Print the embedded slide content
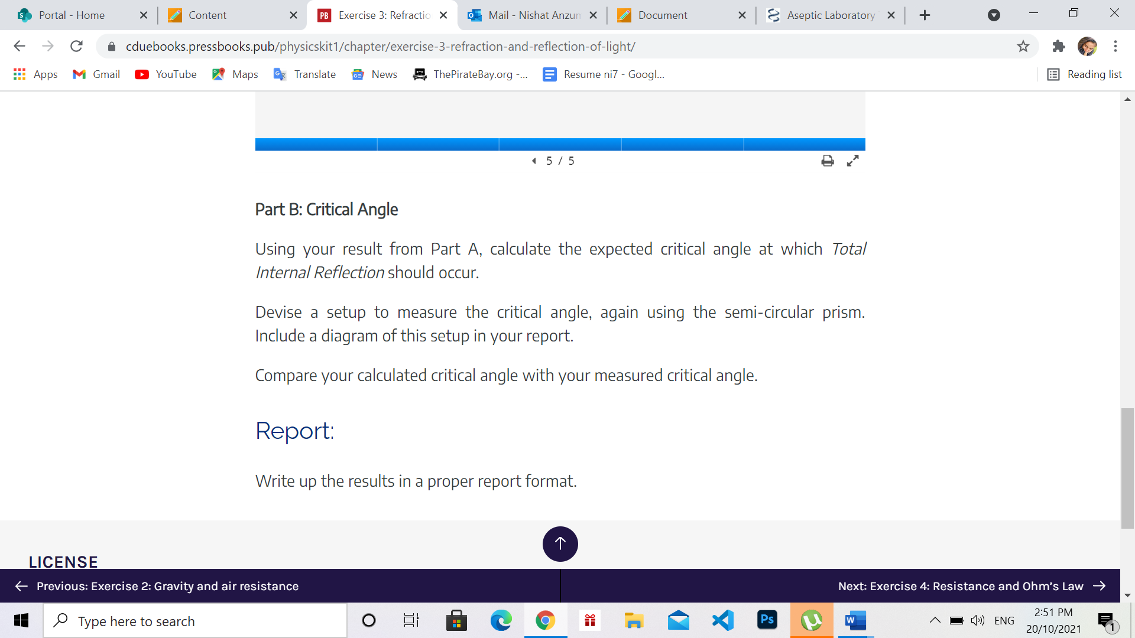Viewport: 1135px width, 638px height. tap(828, 161)
